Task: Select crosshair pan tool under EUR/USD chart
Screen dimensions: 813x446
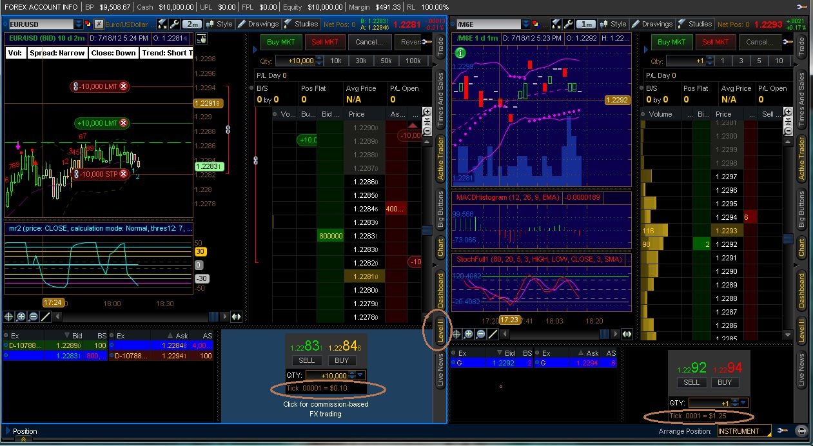Action: coord(9,316)
